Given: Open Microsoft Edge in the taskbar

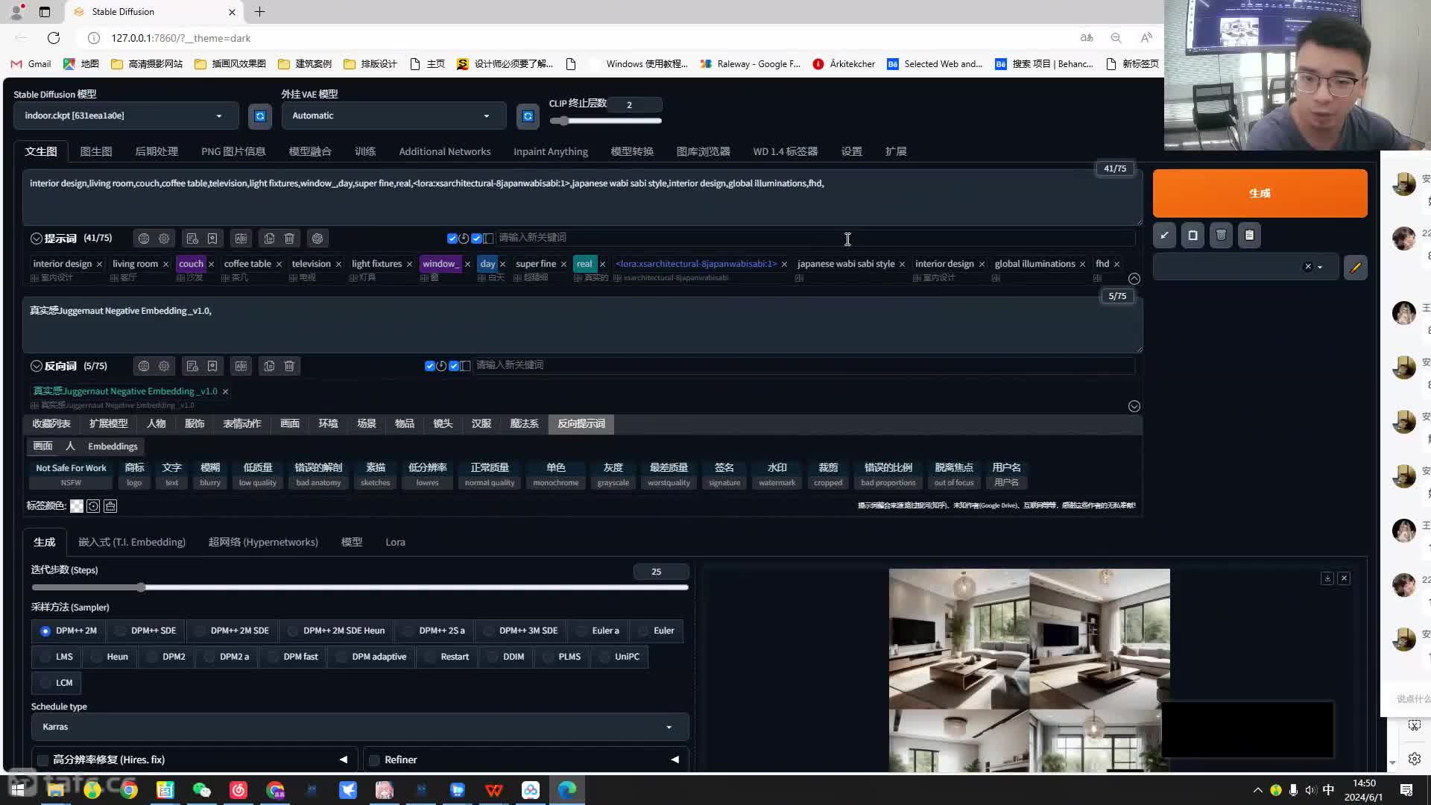Looking at the screenshot, I should click(567, 790).
